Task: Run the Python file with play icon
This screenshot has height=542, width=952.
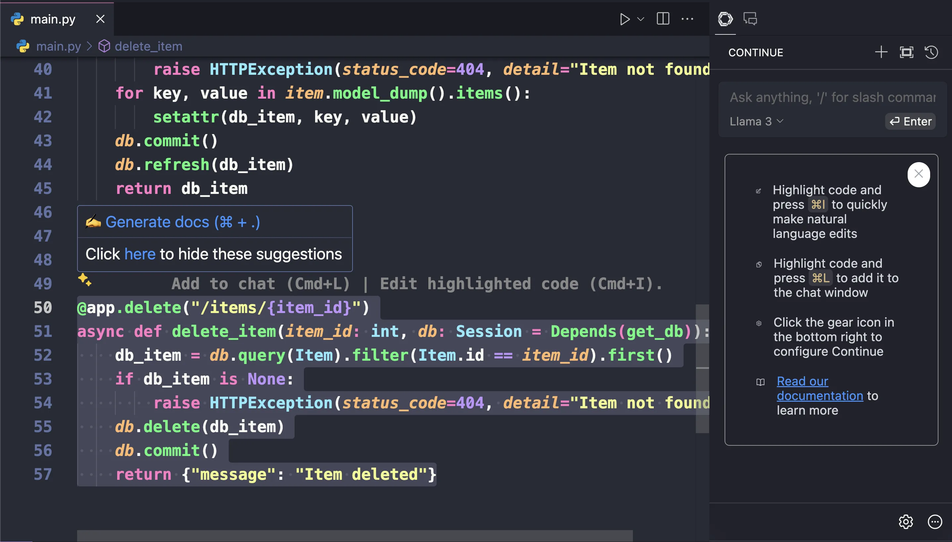Action: [x=625, y=19]
